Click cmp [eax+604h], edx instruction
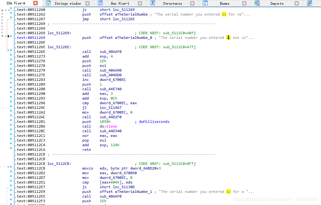 coord(107,182)
